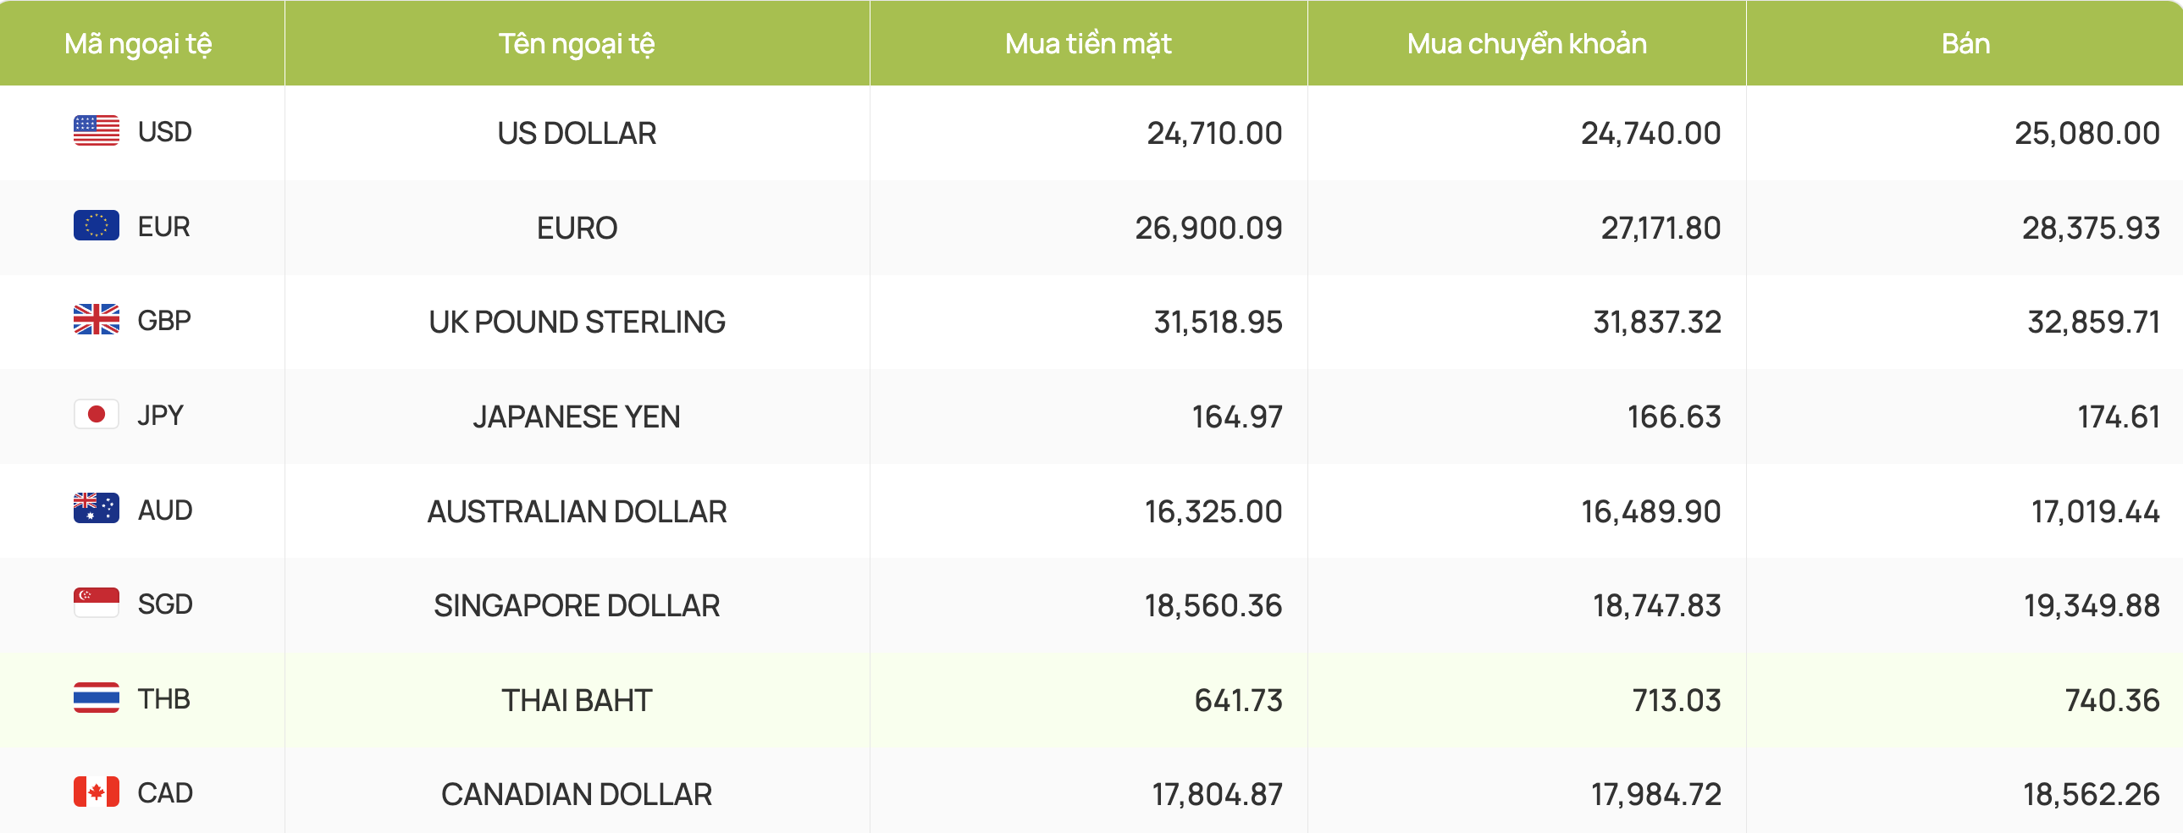Click the Australia flag icon
The image size is (2183, 833).
click(96, 510)
